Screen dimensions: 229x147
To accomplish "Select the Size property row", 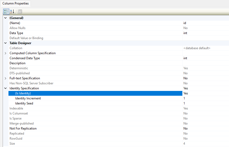I will tap(95, 144).
